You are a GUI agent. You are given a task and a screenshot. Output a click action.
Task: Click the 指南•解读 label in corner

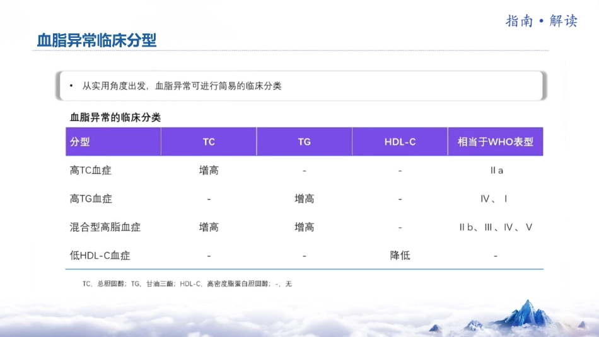tap(542, 21)
